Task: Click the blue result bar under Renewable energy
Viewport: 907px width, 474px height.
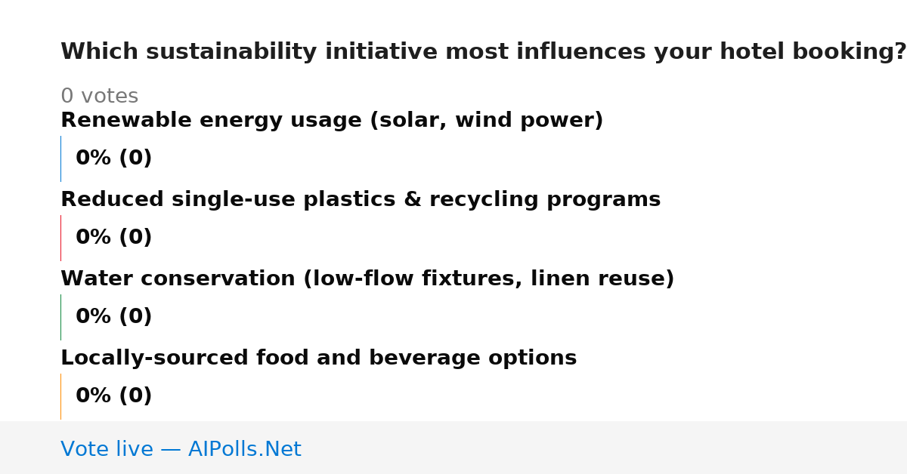Action: coord(60,159)
